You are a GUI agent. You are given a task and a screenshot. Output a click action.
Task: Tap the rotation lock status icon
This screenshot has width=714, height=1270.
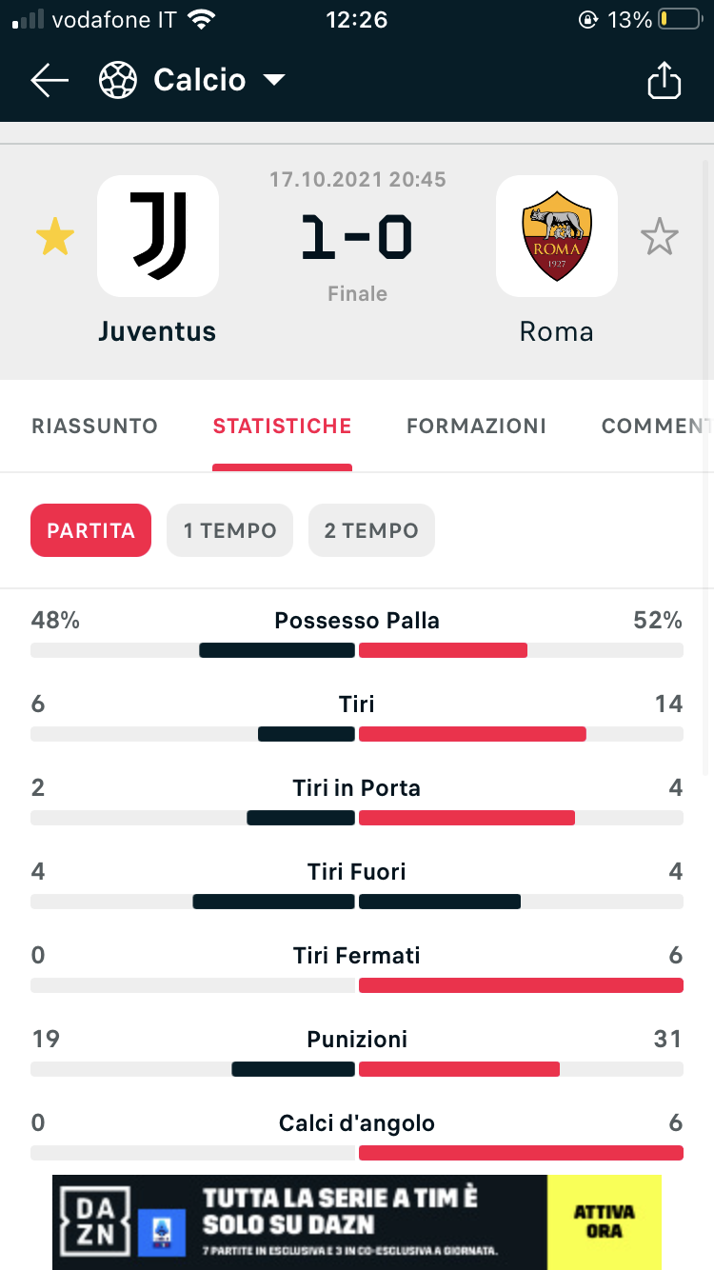587,20
